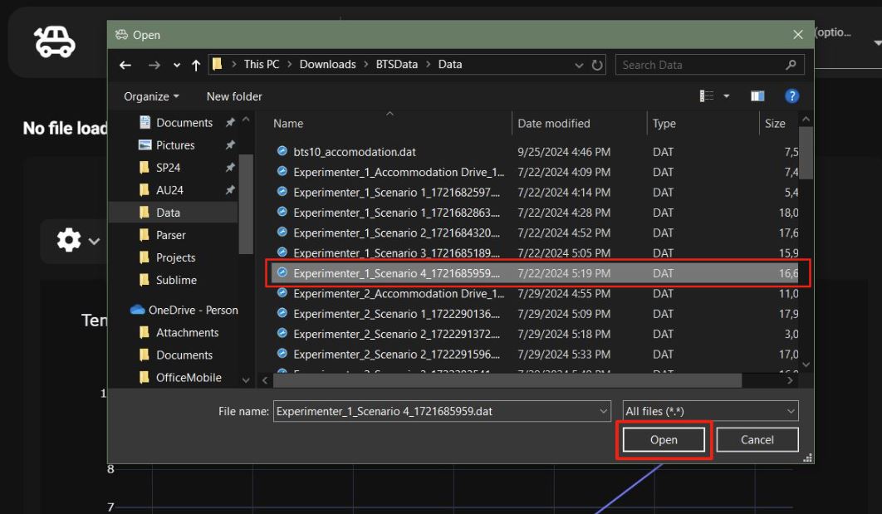The height and width of the screenshot is (514, 882).
Task: Select Experimenter_1_Scenario 3_1721685189 file
Action: (534, 252)
